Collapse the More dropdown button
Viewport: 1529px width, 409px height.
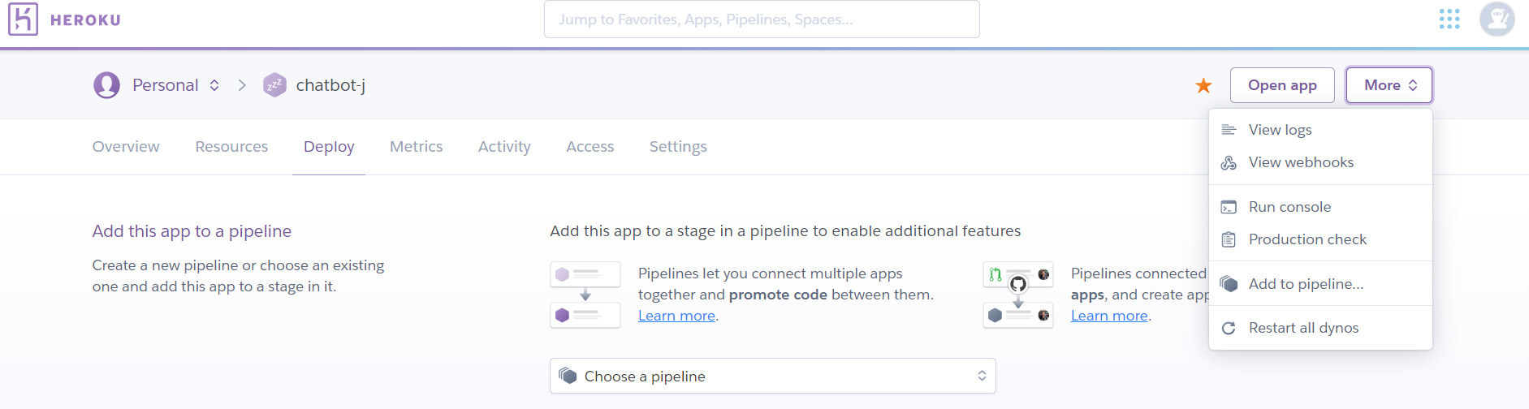click(x=1389, y=85)
